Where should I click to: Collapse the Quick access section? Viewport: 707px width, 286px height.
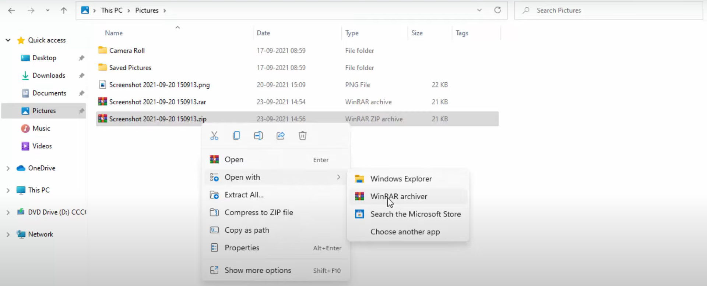pos(8,40)
